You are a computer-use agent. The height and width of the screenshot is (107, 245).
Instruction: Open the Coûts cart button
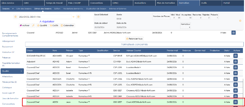[x=54, y=25]
